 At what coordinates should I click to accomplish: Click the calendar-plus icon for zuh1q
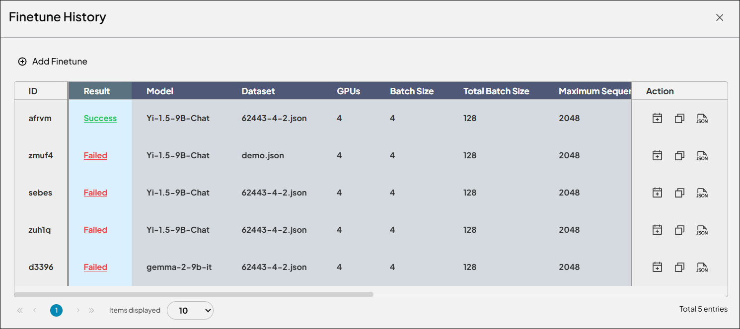pos(657,230)
